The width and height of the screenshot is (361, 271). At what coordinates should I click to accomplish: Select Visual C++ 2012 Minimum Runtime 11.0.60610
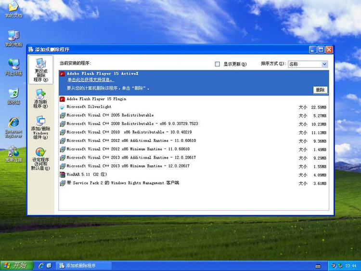click(x=193, y=149)
